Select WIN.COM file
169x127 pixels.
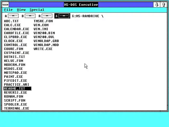[41, 25]
